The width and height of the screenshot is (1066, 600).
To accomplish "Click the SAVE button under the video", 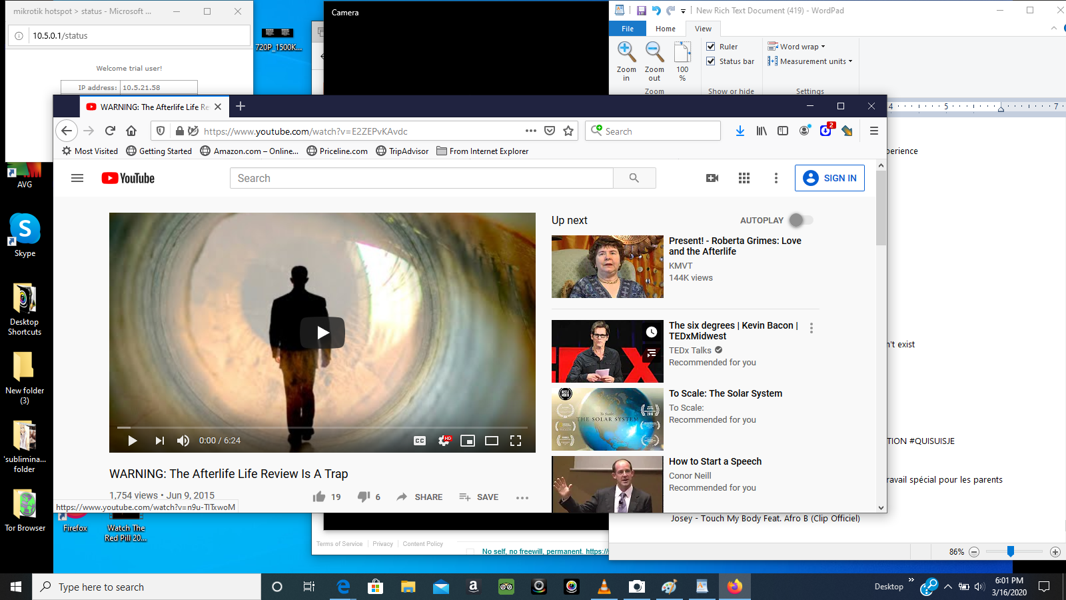I will click(x=478, y=497).
